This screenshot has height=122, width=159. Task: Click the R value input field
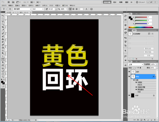click(150, 17)
